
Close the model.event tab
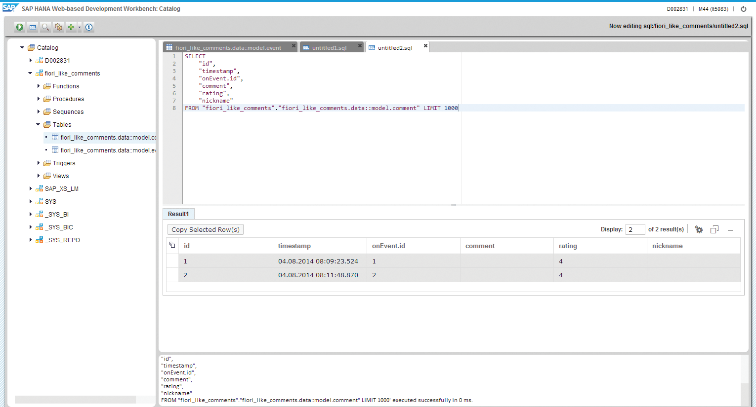(x=294, y=46)
